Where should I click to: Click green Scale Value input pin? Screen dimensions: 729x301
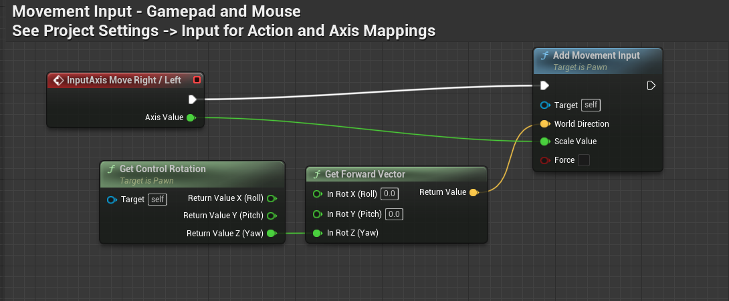(545, 141)
